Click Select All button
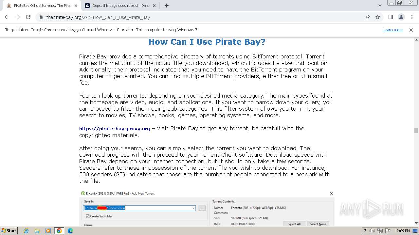The image size is (419, 235). click(x=294, y=224)
